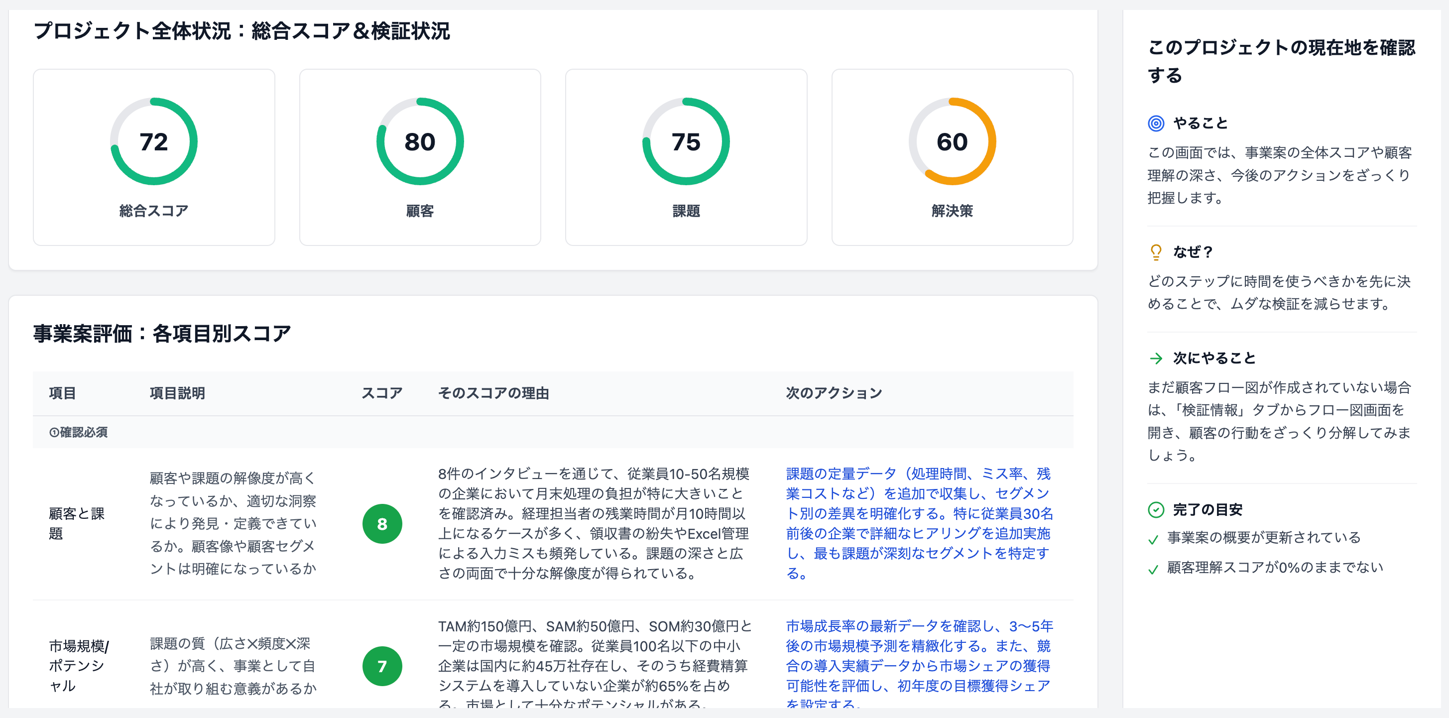The height and width of the screenshot is (718, 1449).
Task: Click the check-circle icon beside 完了の目安
Action: coord(1155,510)
